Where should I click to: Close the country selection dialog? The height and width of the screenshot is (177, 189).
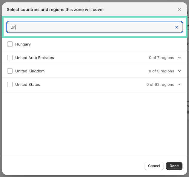[179, 10]
